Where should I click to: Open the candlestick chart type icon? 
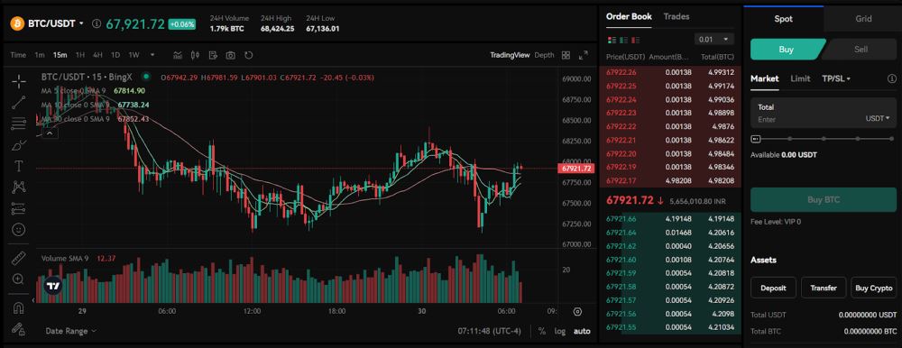point(195,55)
